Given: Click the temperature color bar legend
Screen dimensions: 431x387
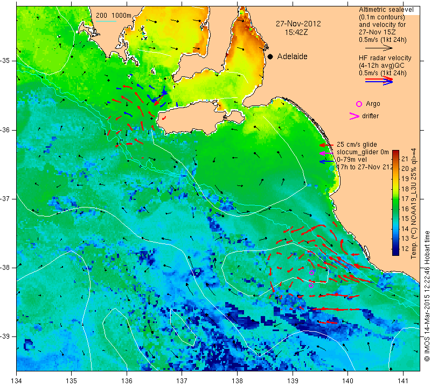Looking at the screenshot, I should pos(395,203).
